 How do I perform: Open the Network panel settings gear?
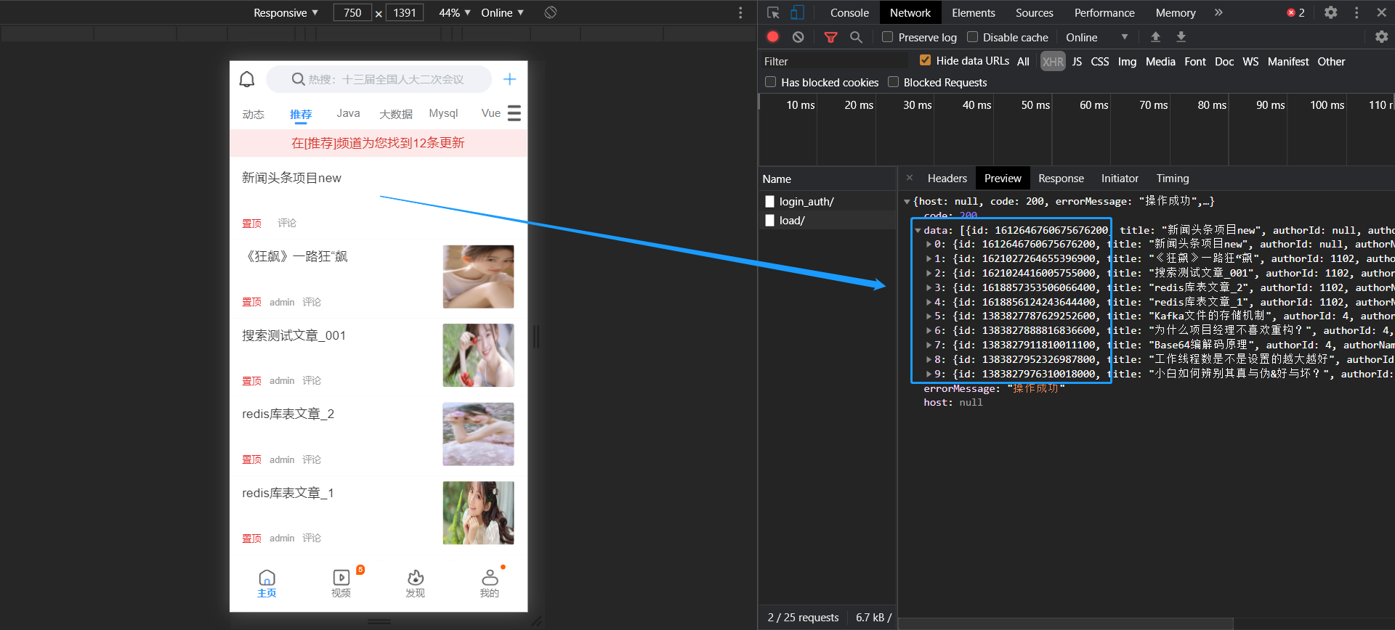pos(1381,37)
